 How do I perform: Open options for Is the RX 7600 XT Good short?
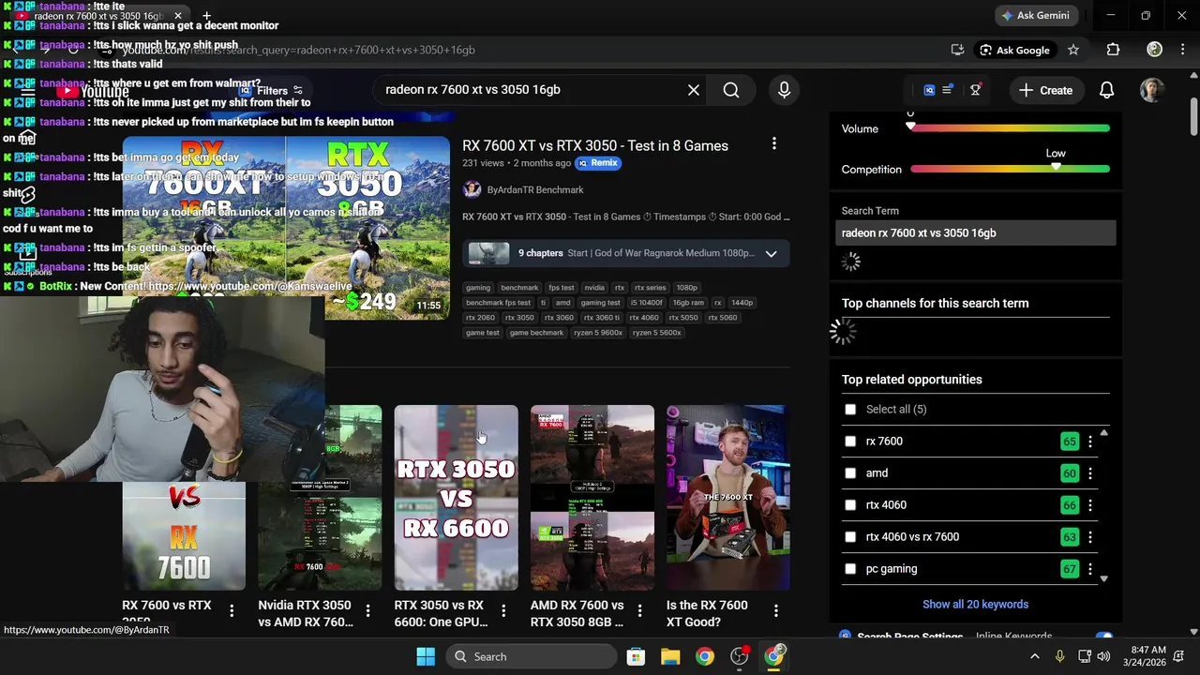click(775, 610)
